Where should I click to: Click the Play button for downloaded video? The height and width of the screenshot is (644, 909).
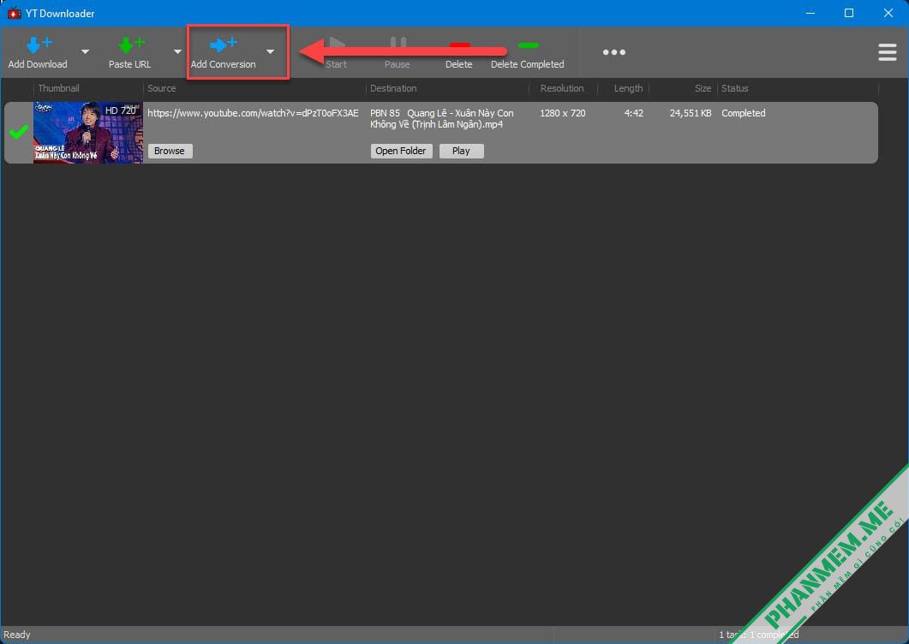[461, 151]
